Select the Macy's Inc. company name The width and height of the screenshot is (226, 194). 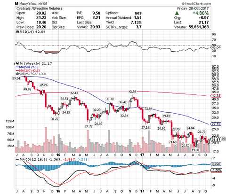[x=28, y=3]
